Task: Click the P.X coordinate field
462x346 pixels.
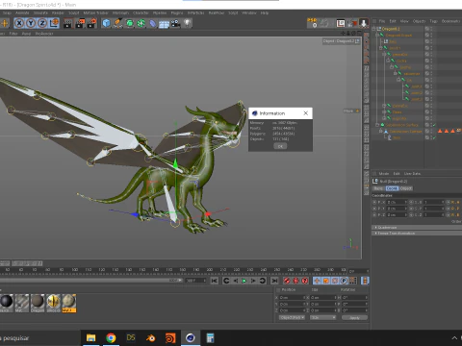Action: click(397, 202)
